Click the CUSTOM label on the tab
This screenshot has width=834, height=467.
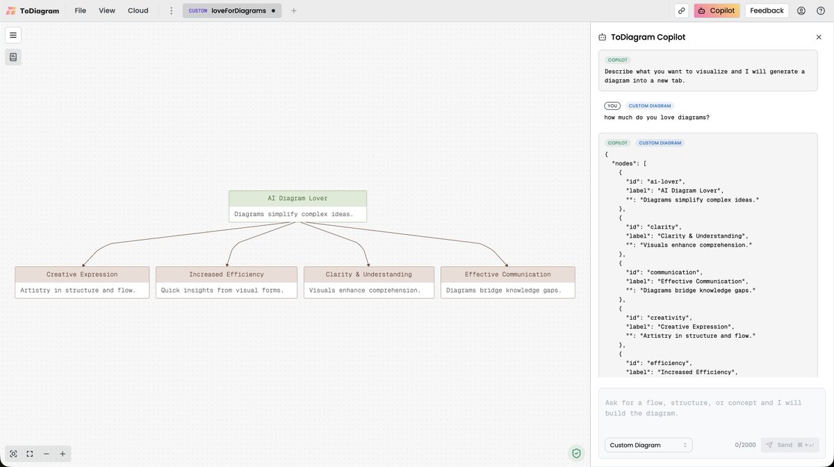tap(198, 11)
